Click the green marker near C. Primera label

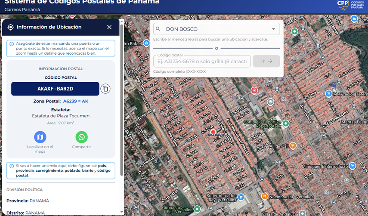tap(294, 31)
